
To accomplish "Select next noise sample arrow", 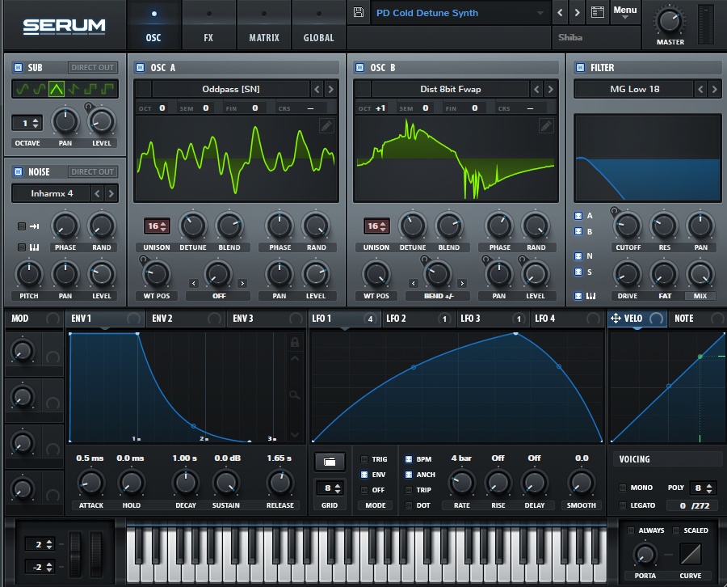I will pyautogui.click(x=111, y=193).
